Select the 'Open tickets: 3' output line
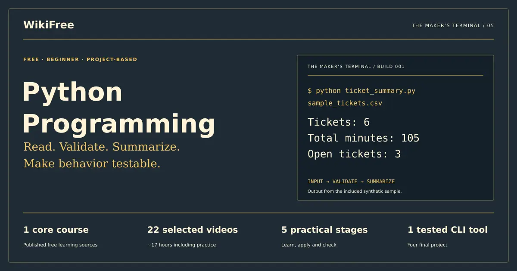This screenshot has width=517, height=271. pyautogui.click(x=354, y=154)
